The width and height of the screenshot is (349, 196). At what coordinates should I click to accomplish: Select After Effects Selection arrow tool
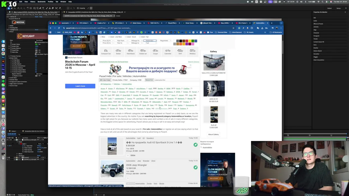pyautogui.click(x=9, y=8)
